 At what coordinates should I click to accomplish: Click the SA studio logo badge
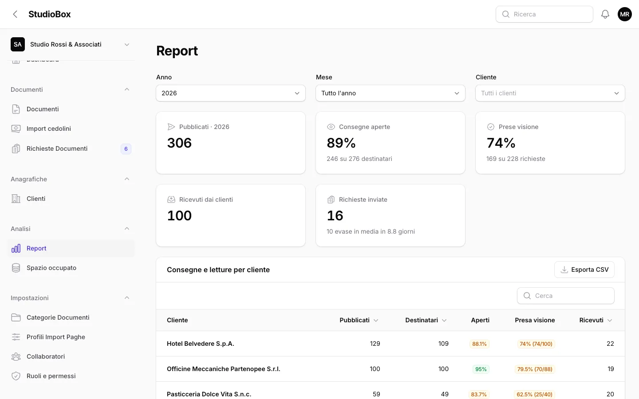(18, 44)
